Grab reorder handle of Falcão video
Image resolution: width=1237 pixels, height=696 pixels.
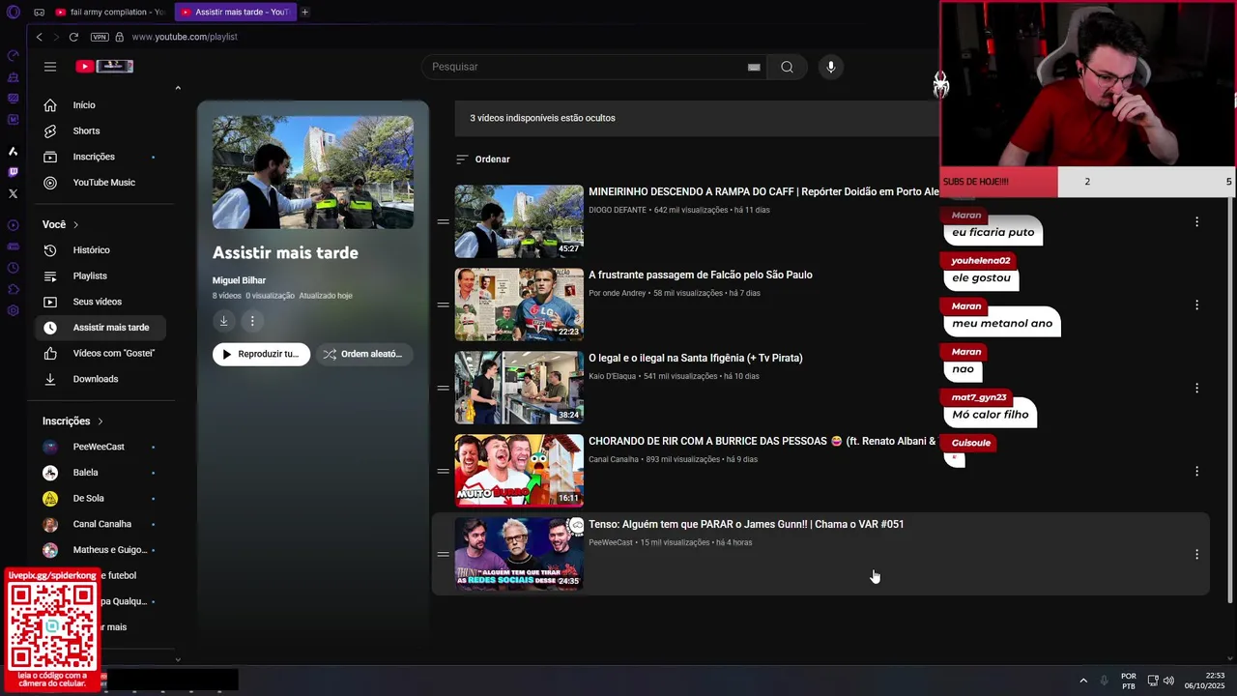click(443, 304)
